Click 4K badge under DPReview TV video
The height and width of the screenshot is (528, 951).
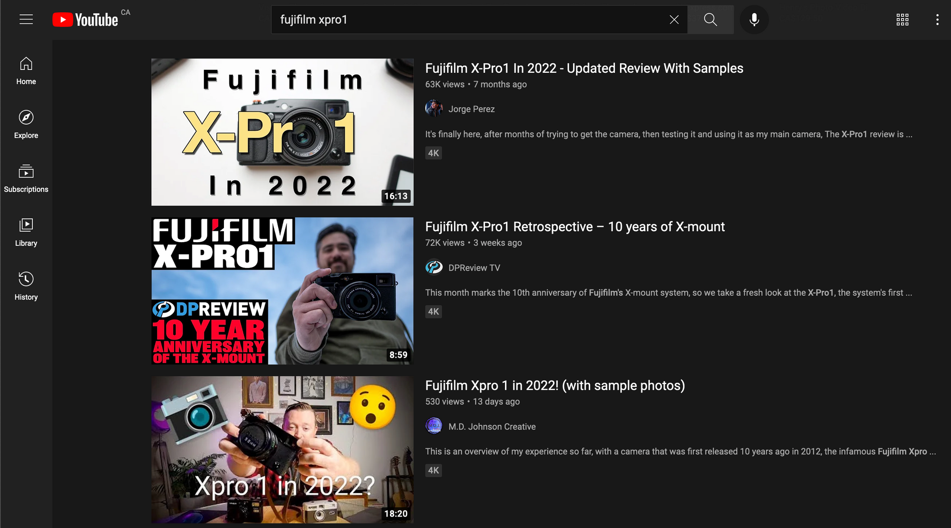(x=434, y=312)
